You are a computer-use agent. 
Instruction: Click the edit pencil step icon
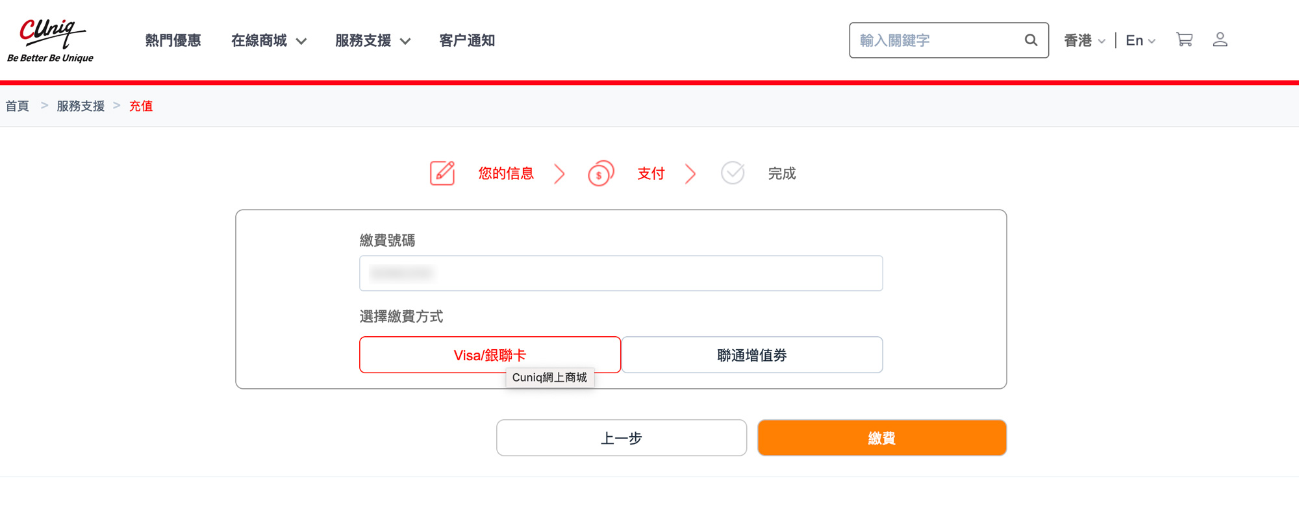(x=442, y=173)
